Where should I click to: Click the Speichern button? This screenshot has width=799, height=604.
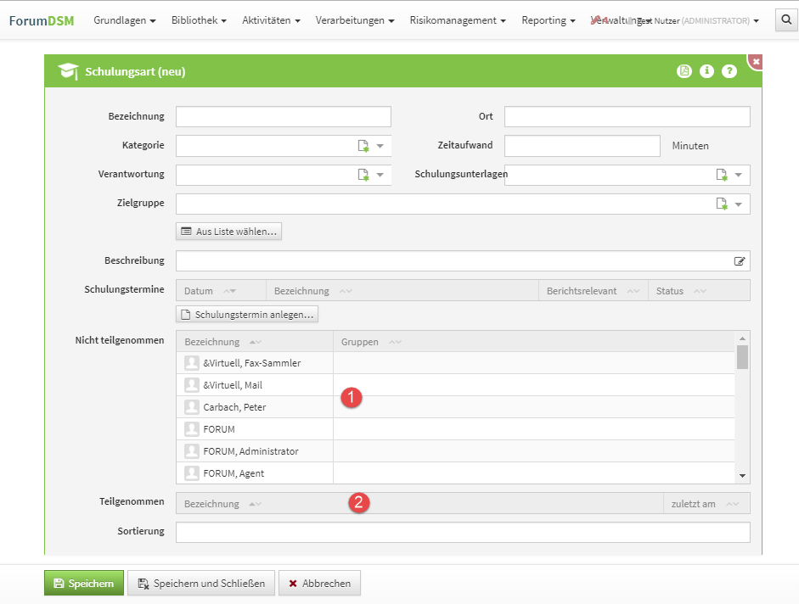84,584
